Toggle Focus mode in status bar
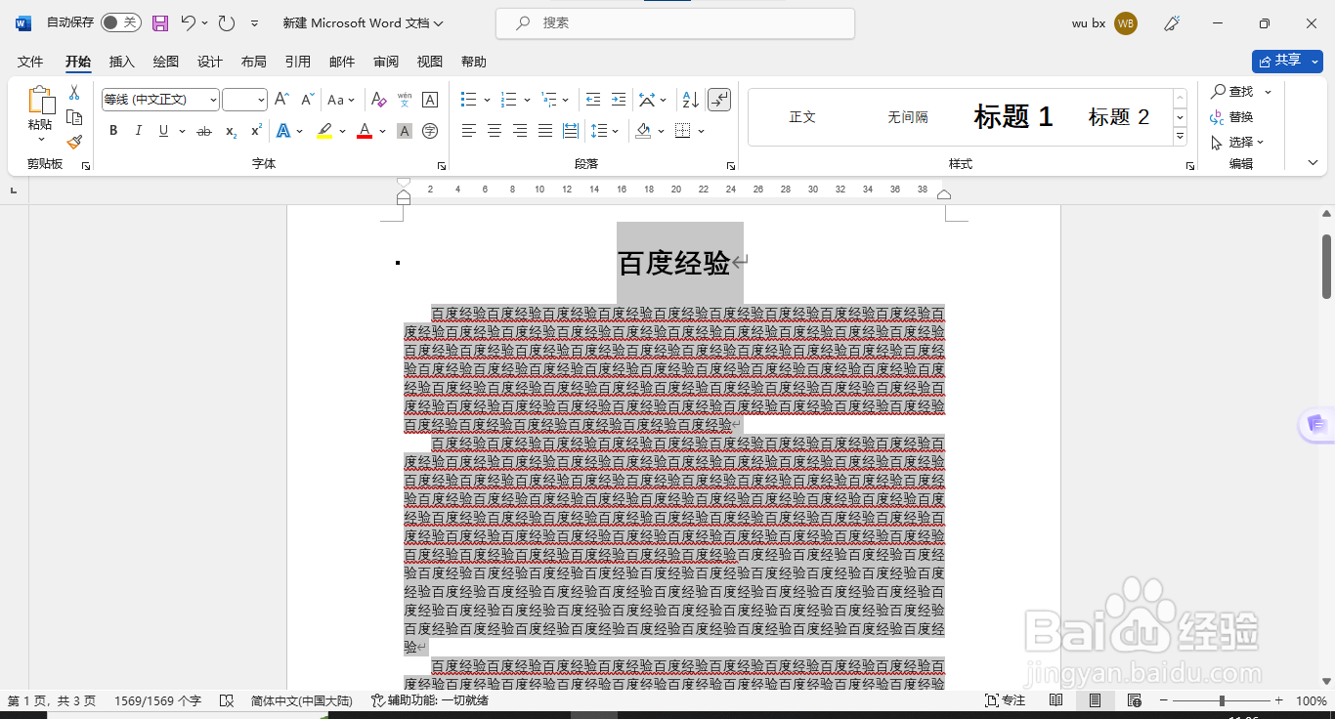The image size is (1335, 719). [1006, 700]
